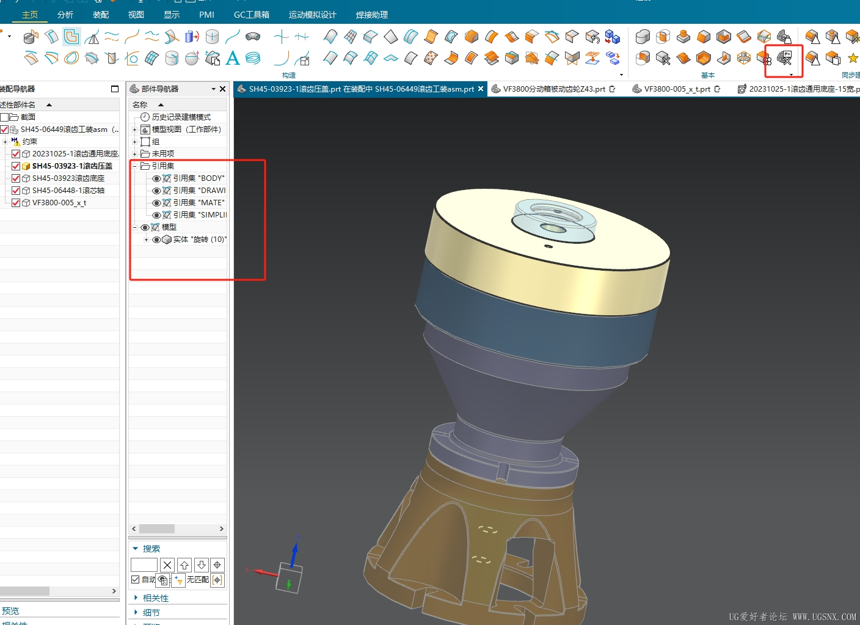Open the 主页 ribbon tab
The image size is (860, 625).
click(30, 15)
